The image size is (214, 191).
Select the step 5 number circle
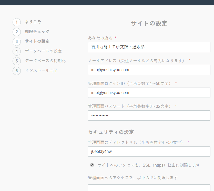tap(17, 61)
